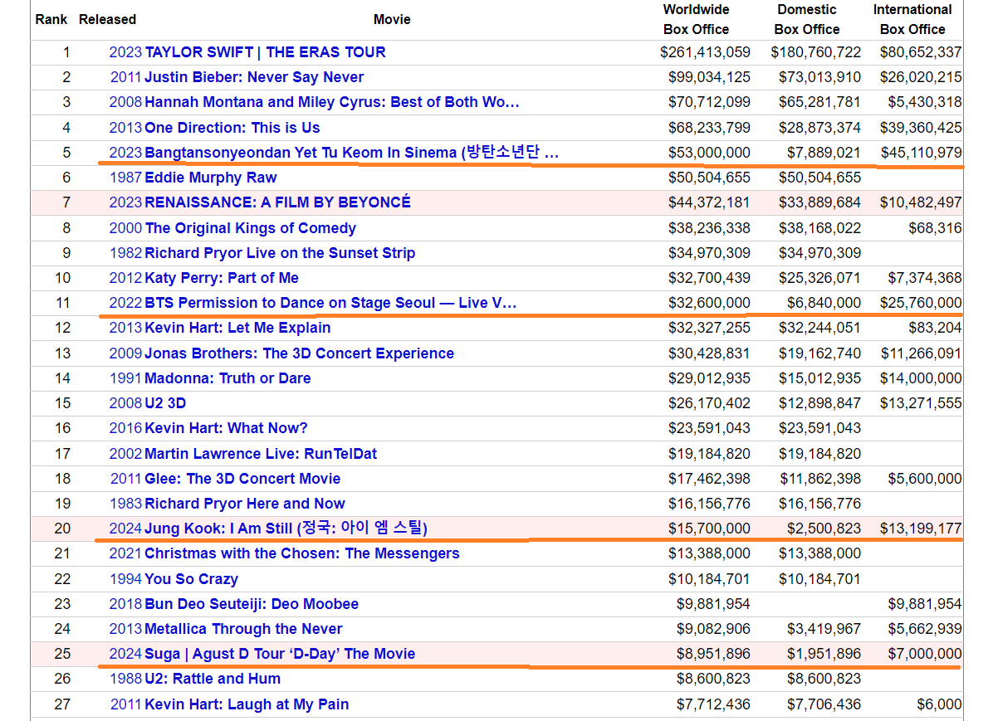Click the 2009 year link beside Jonas Brothers

click(x=125, y=353)
